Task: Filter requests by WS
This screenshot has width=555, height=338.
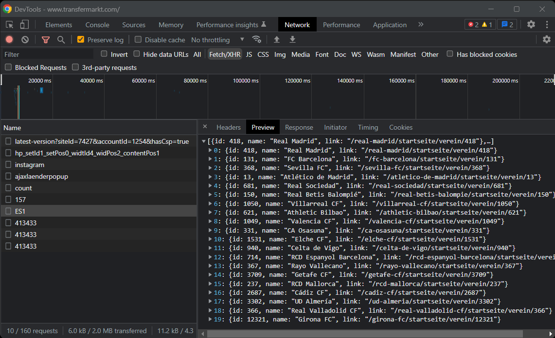Action: click(357, 54)
